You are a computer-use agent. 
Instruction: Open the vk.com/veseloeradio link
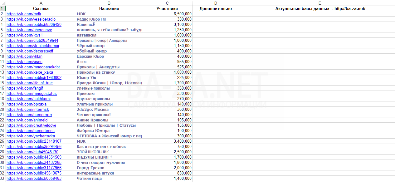31,19
